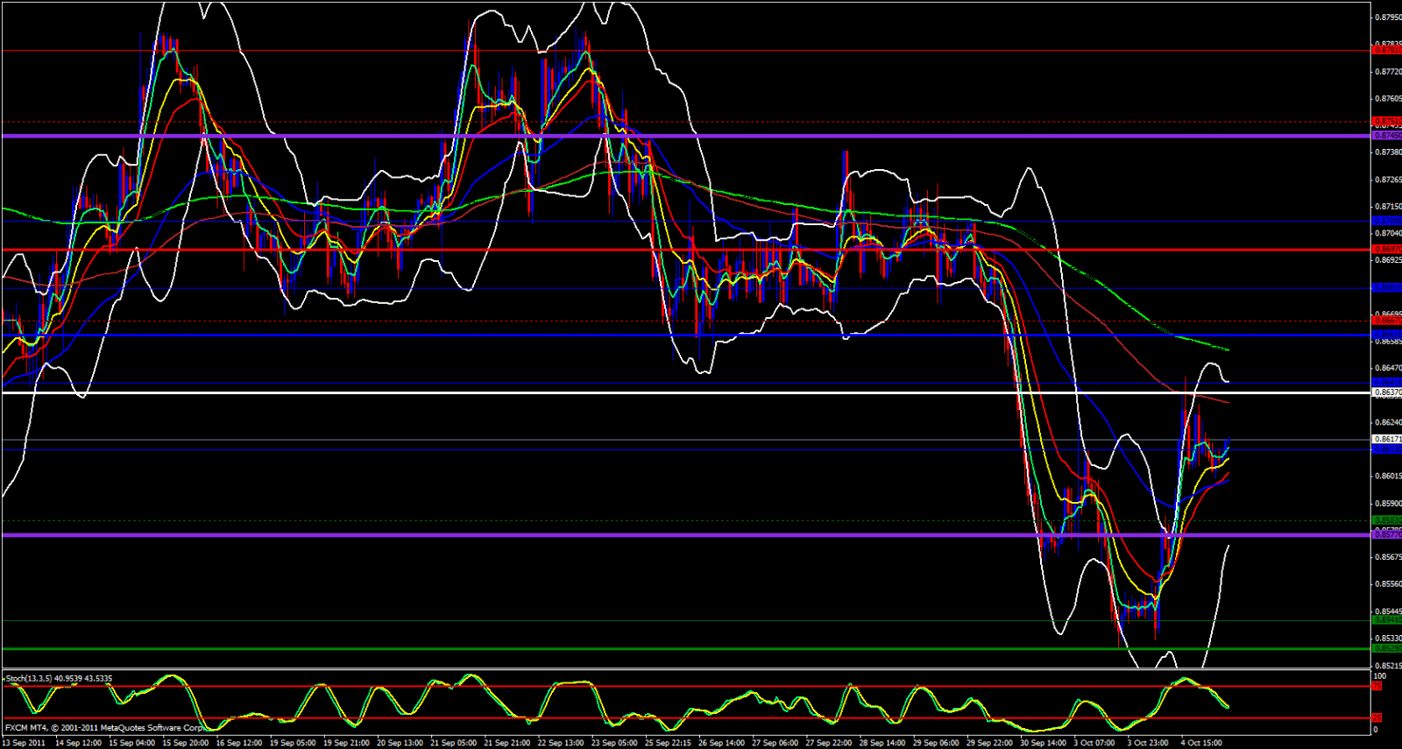Image resolution: width=1402 pixels, height=749 pixels.
Task: Select the current price 0.86171 label
Action: point(1386,439)
